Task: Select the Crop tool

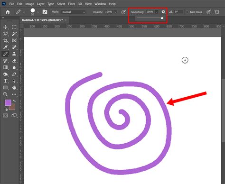Action: click(x=5, y=40)
